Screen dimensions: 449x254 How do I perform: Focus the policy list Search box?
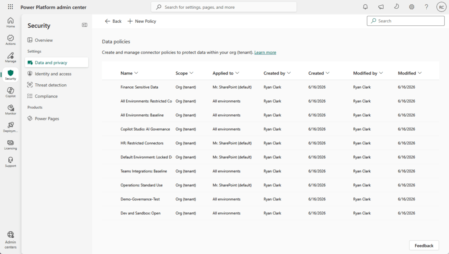coord(406,21)
